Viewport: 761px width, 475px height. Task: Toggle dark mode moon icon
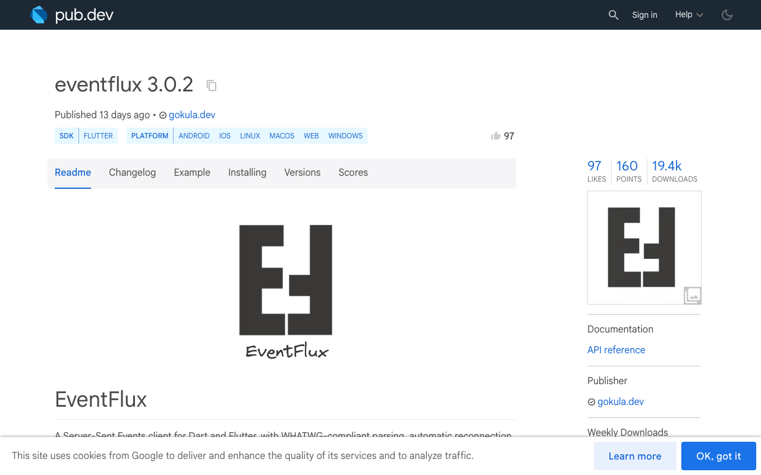(x=727, y=15)
